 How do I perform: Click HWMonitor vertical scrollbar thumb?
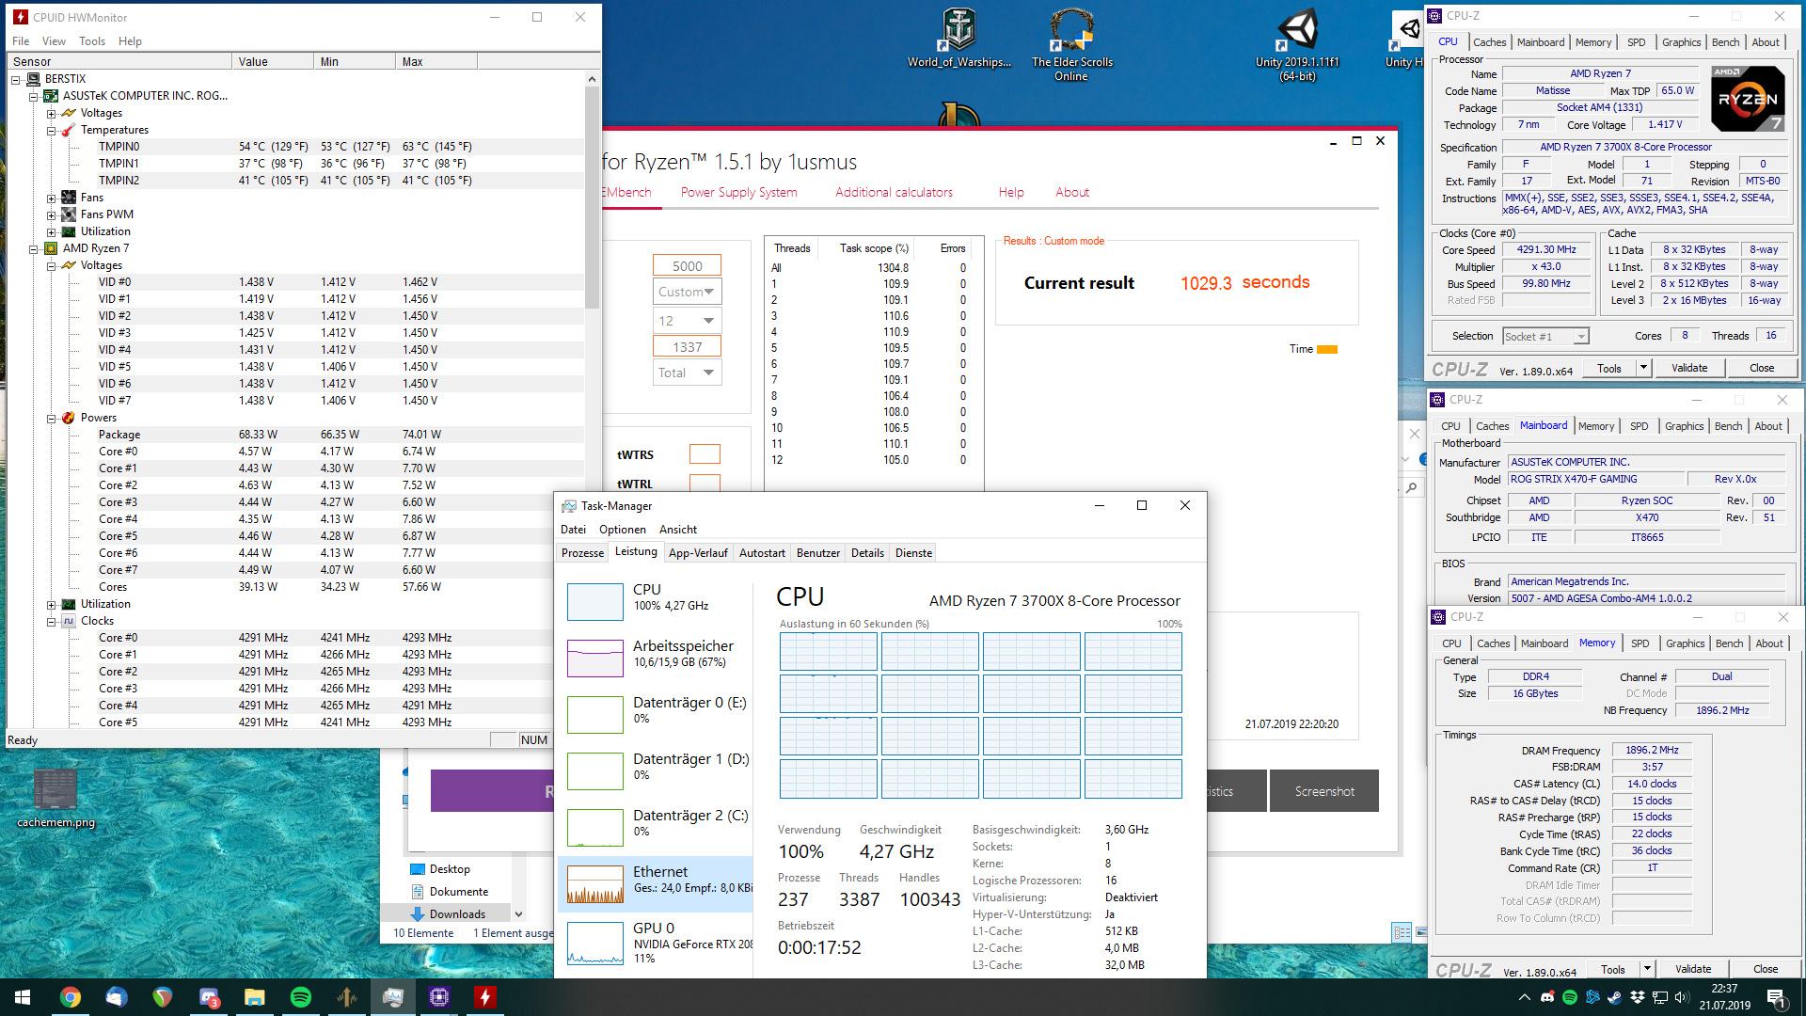tap(592, 198)
